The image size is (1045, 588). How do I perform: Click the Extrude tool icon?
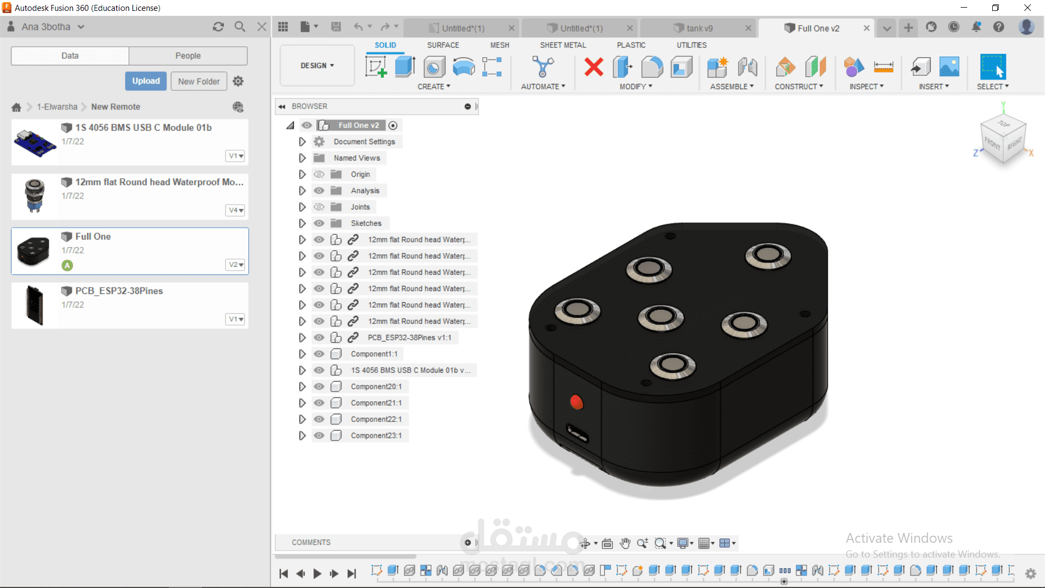pos(404,67)
